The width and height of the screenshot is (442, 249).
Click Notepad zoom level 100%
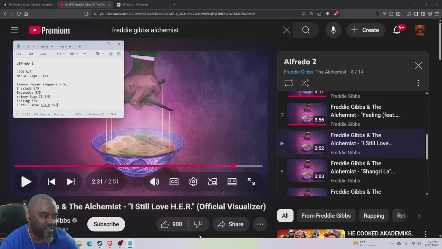78,114
